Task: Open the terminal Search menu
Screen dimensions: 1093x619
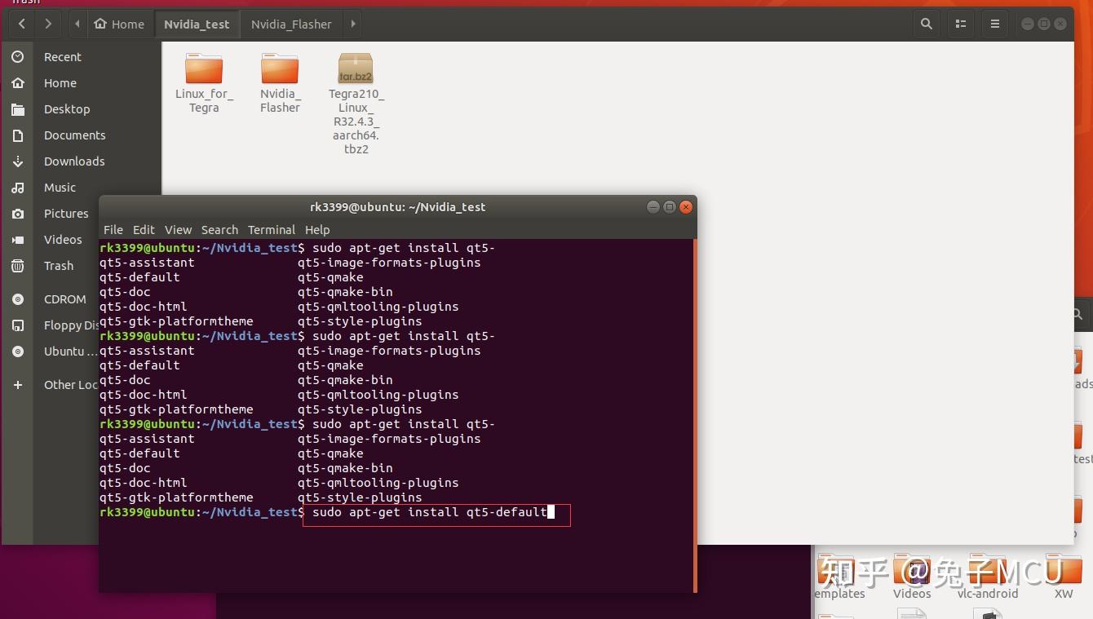Action: tap(219, 230)
